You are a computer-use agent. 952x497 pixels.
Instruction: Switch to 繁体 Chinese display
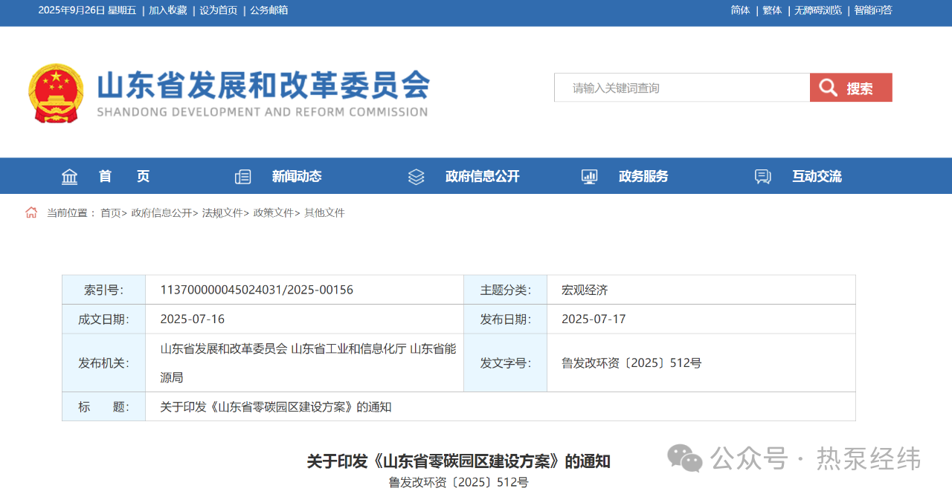tap(772, 10)
